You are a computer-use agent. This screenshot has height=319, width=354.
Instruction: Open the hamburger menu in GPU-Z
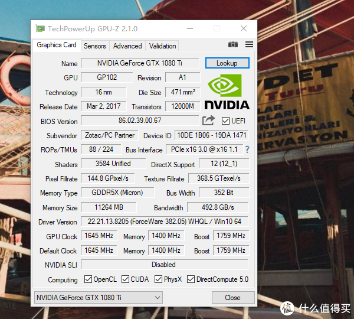(249, 44)
